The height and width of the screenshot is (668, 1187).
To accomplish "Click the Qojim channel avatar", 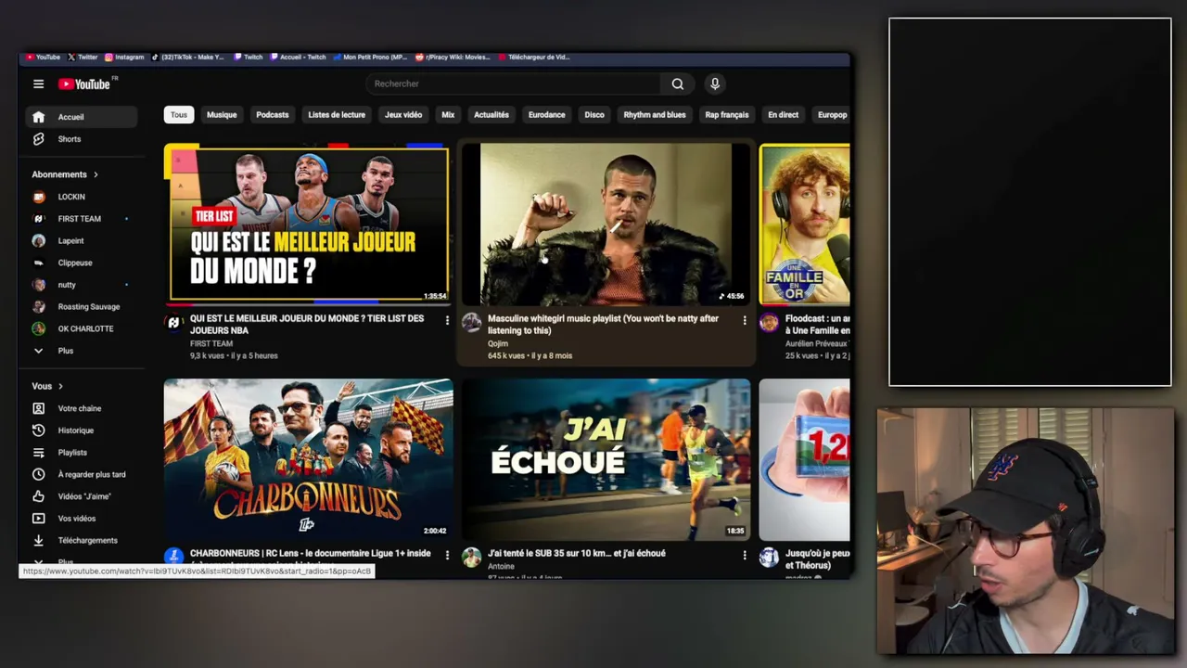I will point(471,323).
